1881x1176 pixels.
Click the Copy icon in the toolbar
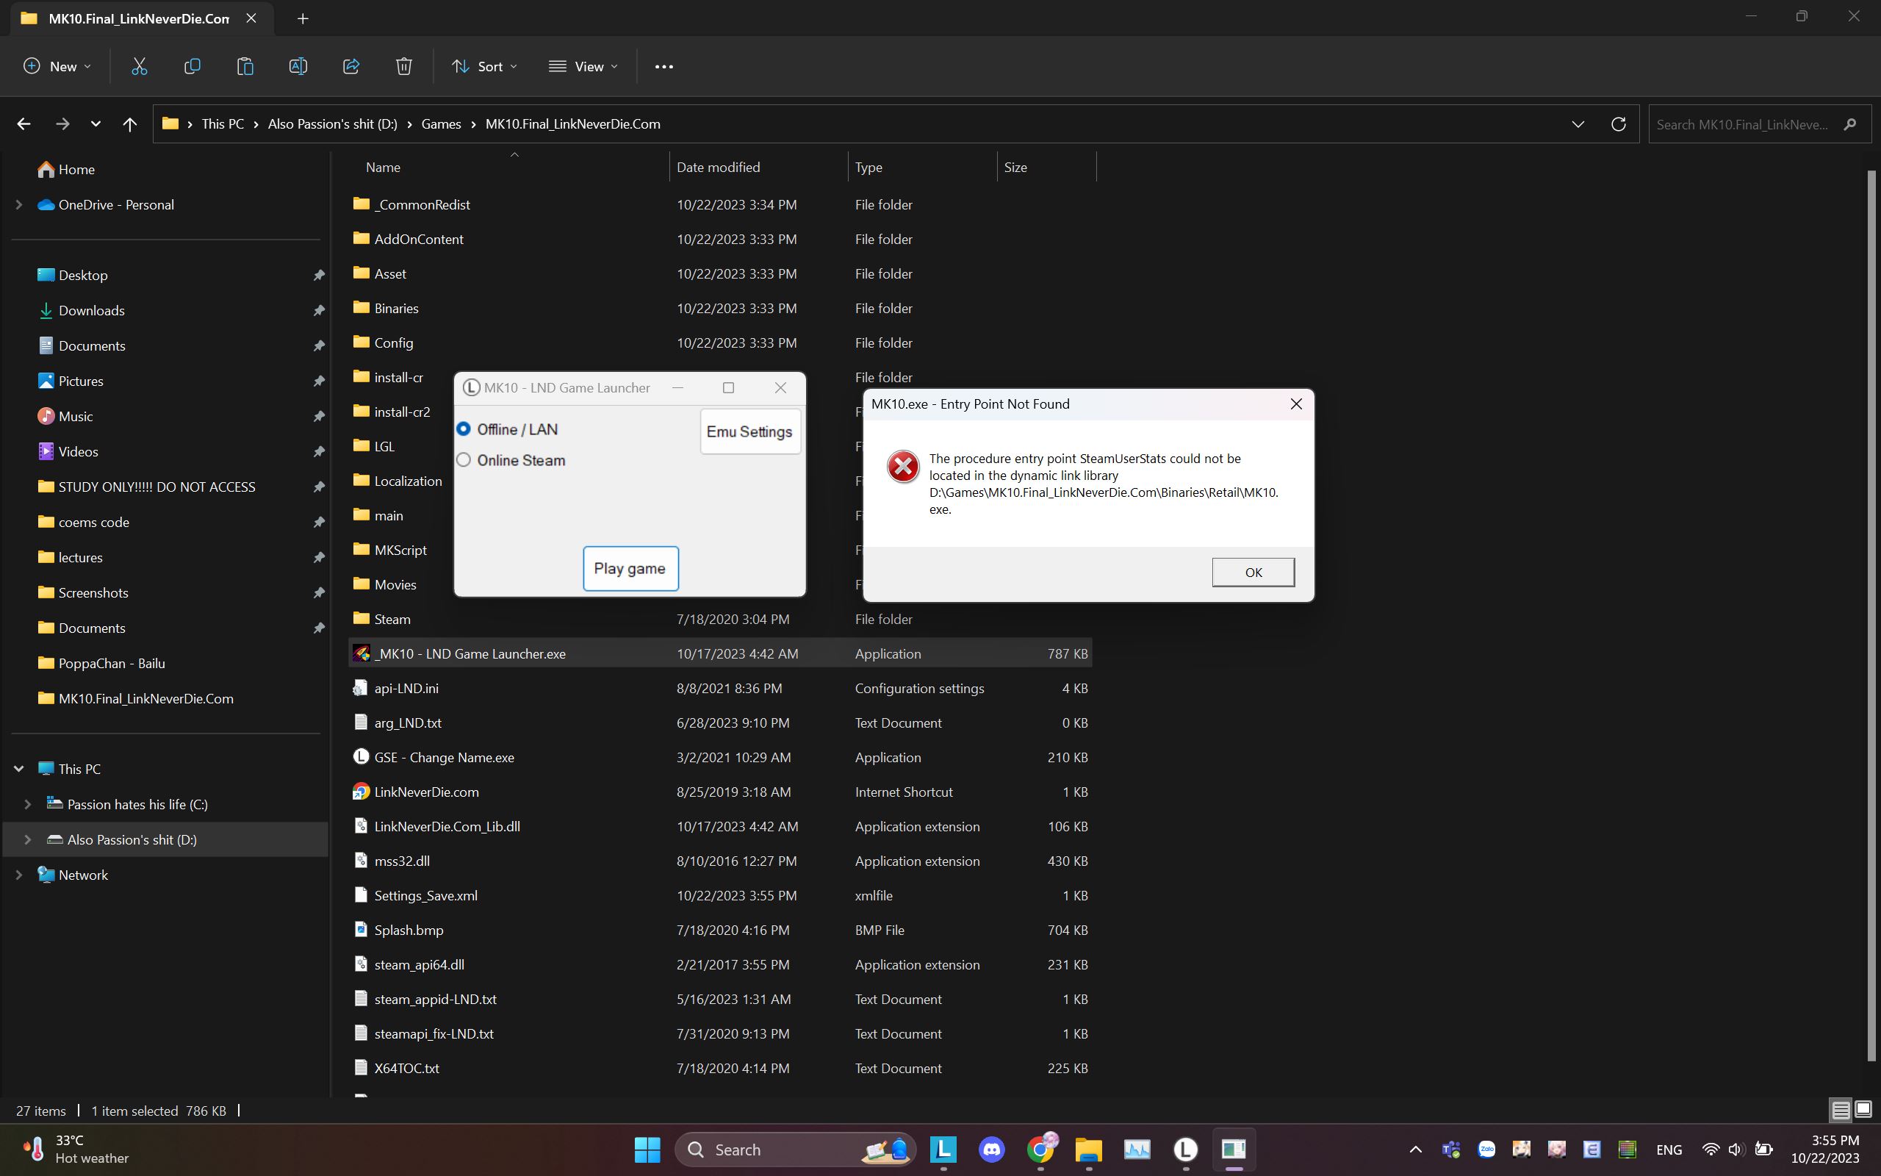coord(192,66)
